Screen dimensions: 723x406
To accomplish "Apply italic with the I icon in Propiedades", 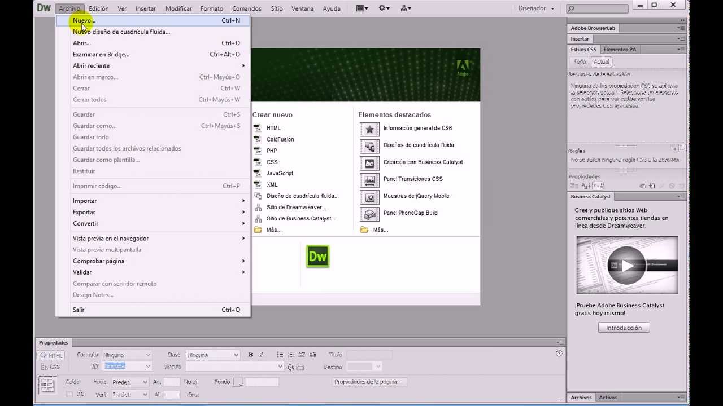I will 261,355.
